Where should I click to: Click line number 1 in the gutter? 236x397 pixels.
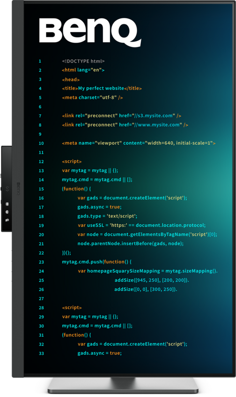(x=40, y=61)
